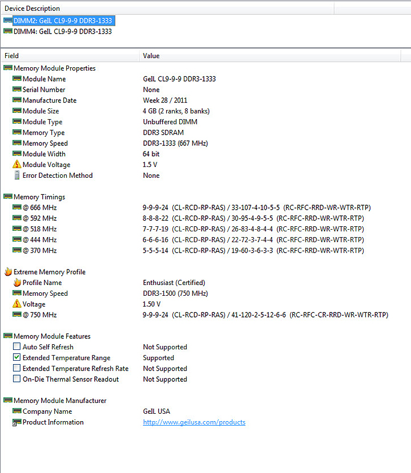
Task: Select 'Not Supported' value for On-Die Thermal Sensor
Action: 165,379
